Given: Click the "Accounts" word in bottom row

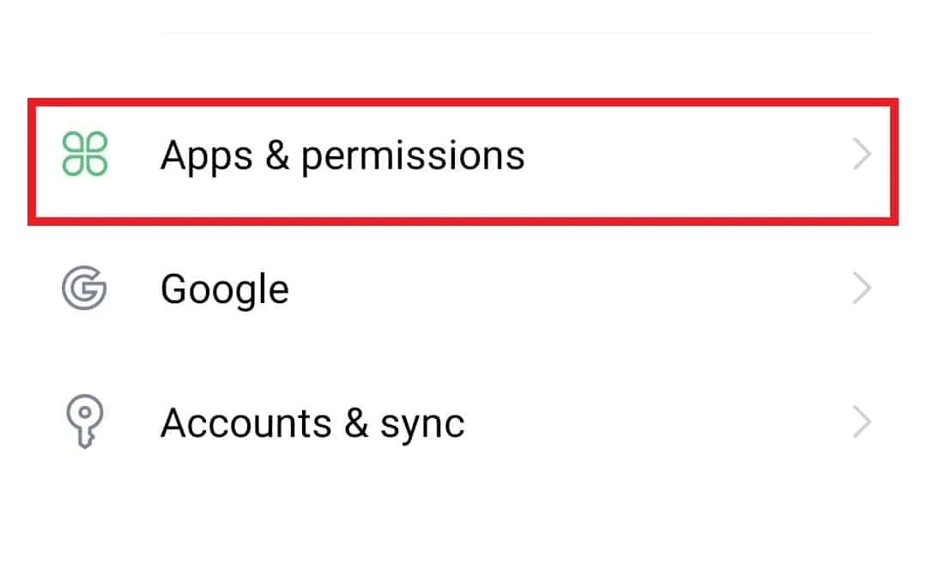Looking at the screenshot, I should [246, 422].
